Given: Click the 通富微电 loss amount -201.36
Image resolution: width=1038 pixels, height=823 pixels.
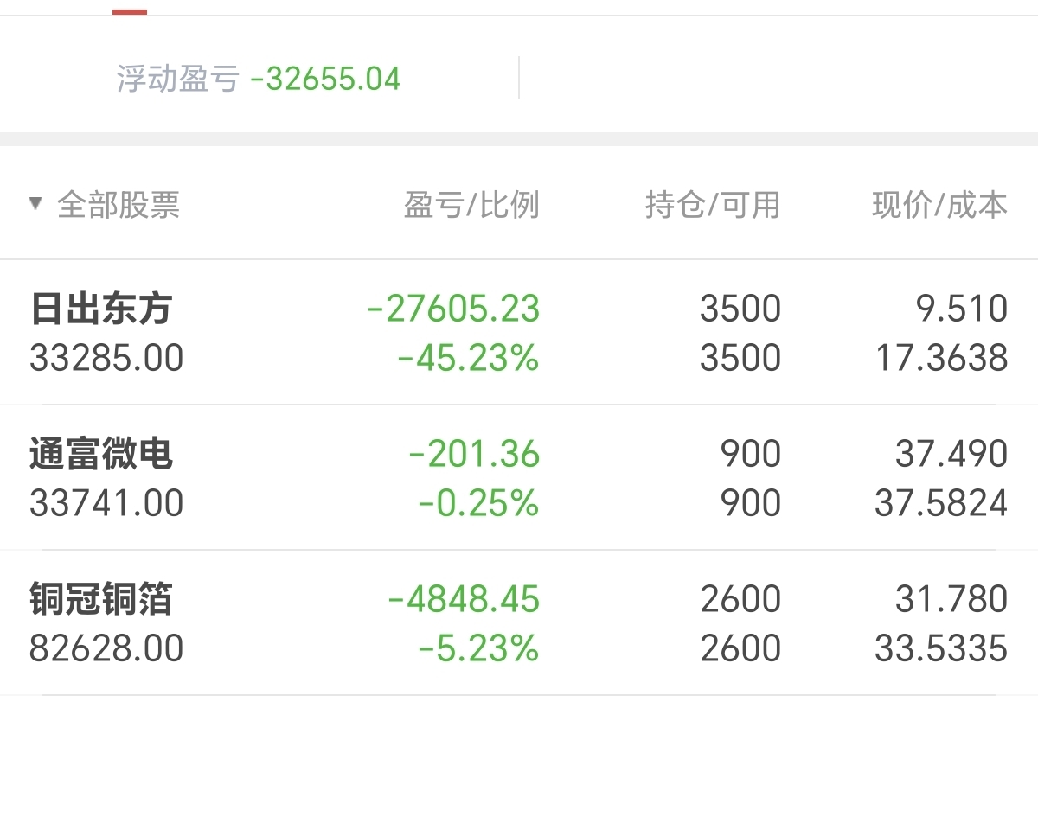Looking at the screenshot, I should click(x=474, y=454).
